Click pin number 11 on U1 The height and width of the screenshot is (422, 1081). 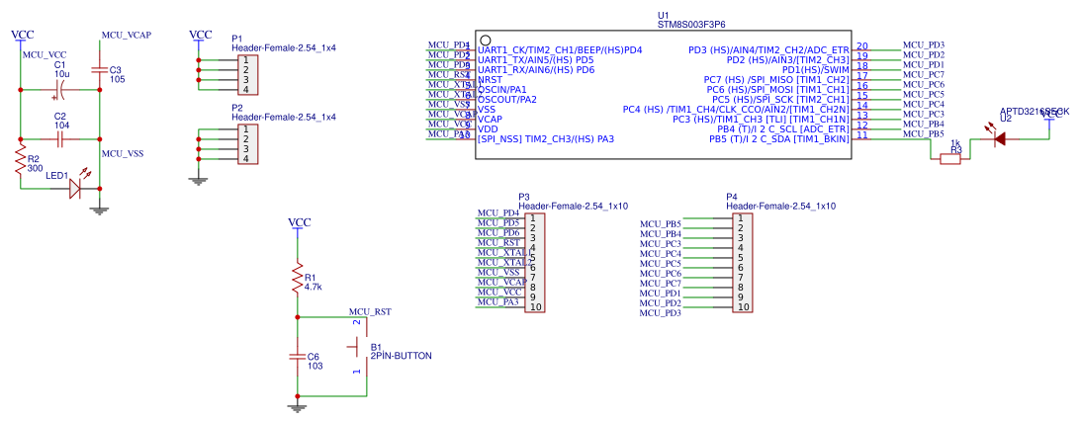861,135
